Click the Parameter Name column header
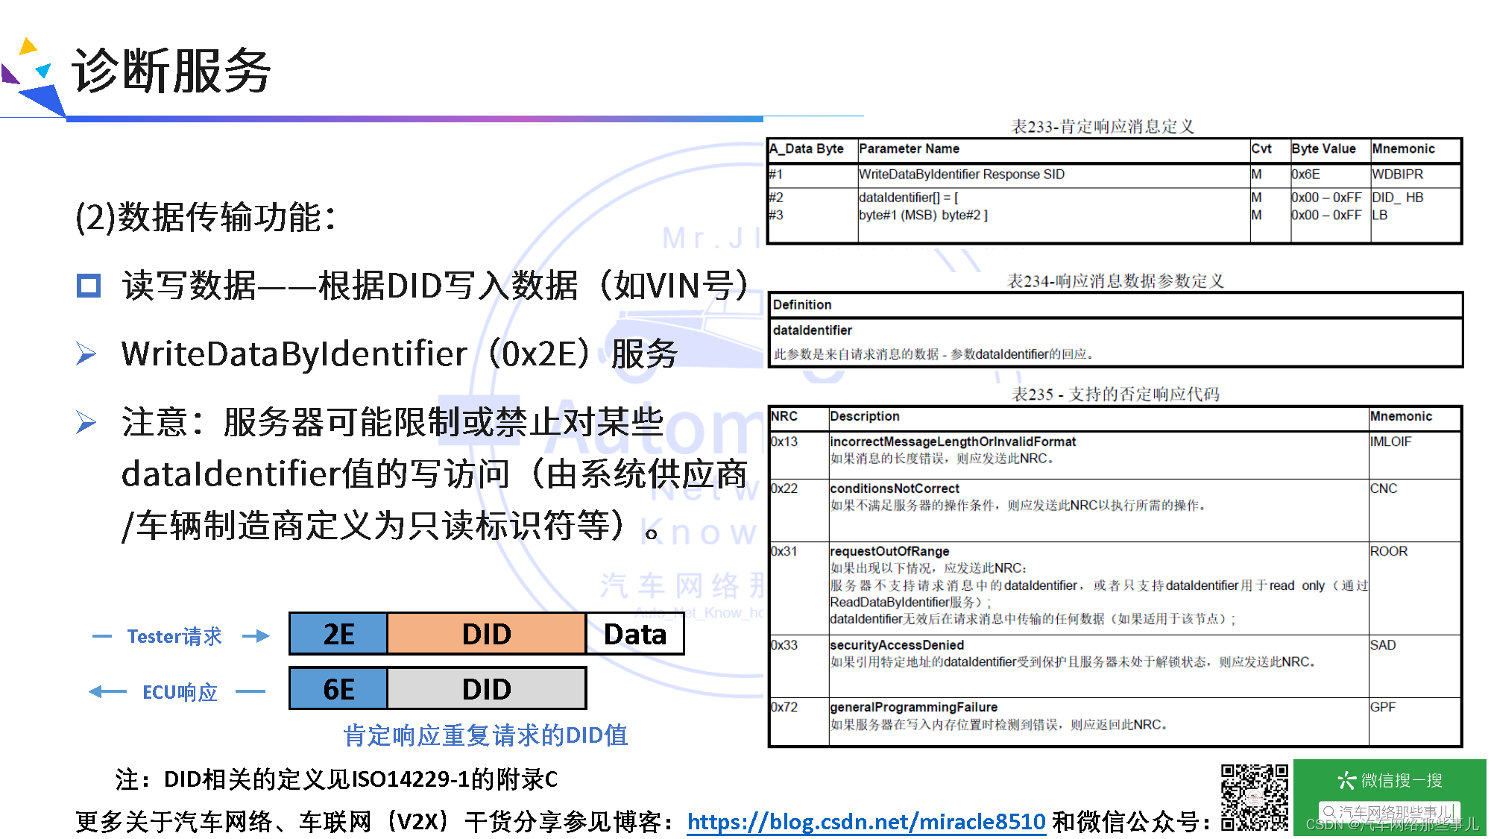The width and height of the screenshot is (1491, 839). click(909, 149)
